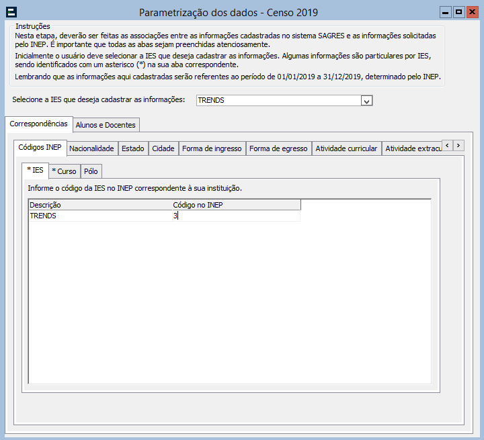Go to the Estado tab
This screenshot has height=440, width=484.
point(132,148)
